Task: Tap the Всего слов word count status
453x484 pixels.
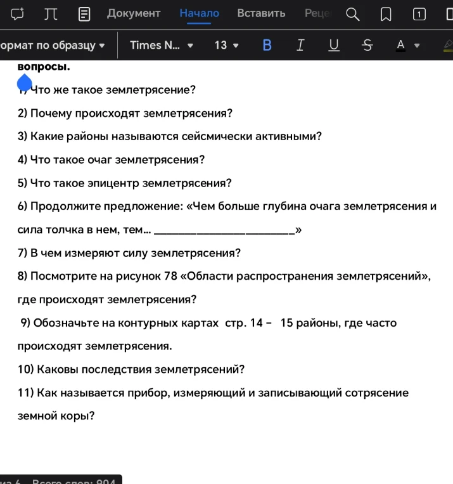Action: [73, 481]
